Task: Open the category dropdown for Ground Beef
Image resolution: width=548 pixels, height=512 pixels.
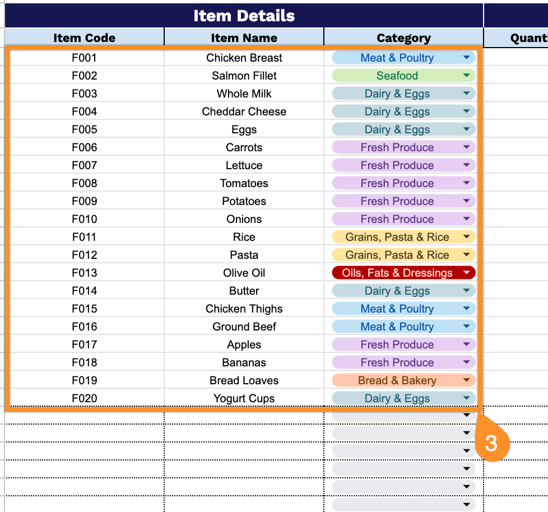Action: point(466,327)
